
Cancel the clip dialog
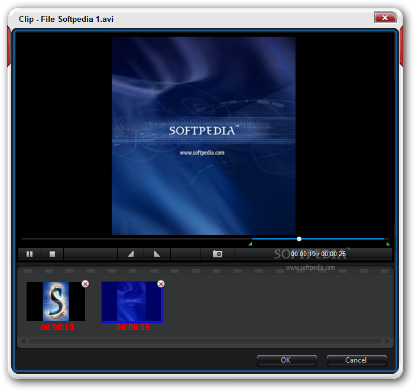click(356, 360)
